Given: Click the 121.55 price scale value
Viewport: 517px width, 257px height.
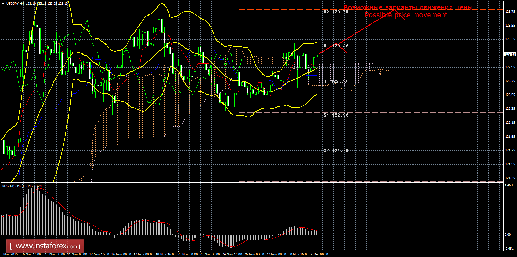Looking at the screenshot, I should 510,164.
